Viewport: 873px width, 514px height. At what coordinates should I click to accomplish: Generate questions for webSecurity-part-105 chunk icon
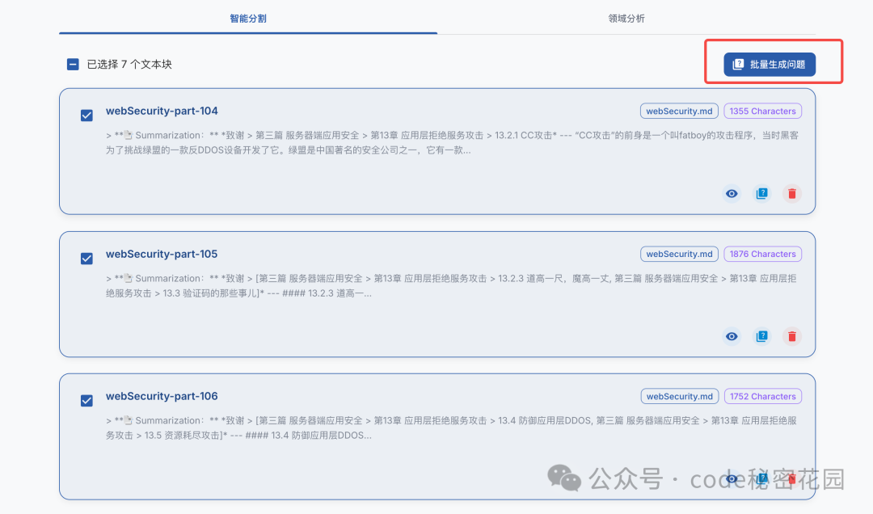[761, 336]
